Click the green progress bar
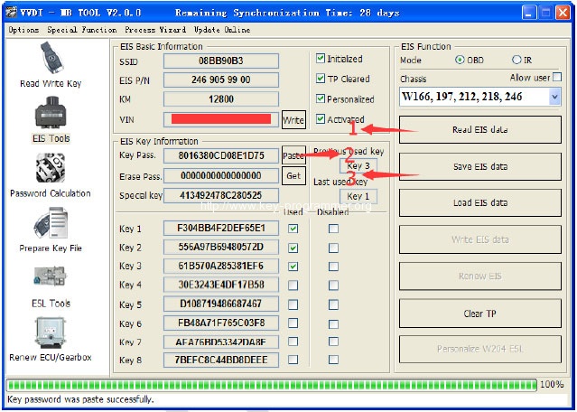Image resolution: width=577 pixels, height=412 pixels. (x=272, y=385)
